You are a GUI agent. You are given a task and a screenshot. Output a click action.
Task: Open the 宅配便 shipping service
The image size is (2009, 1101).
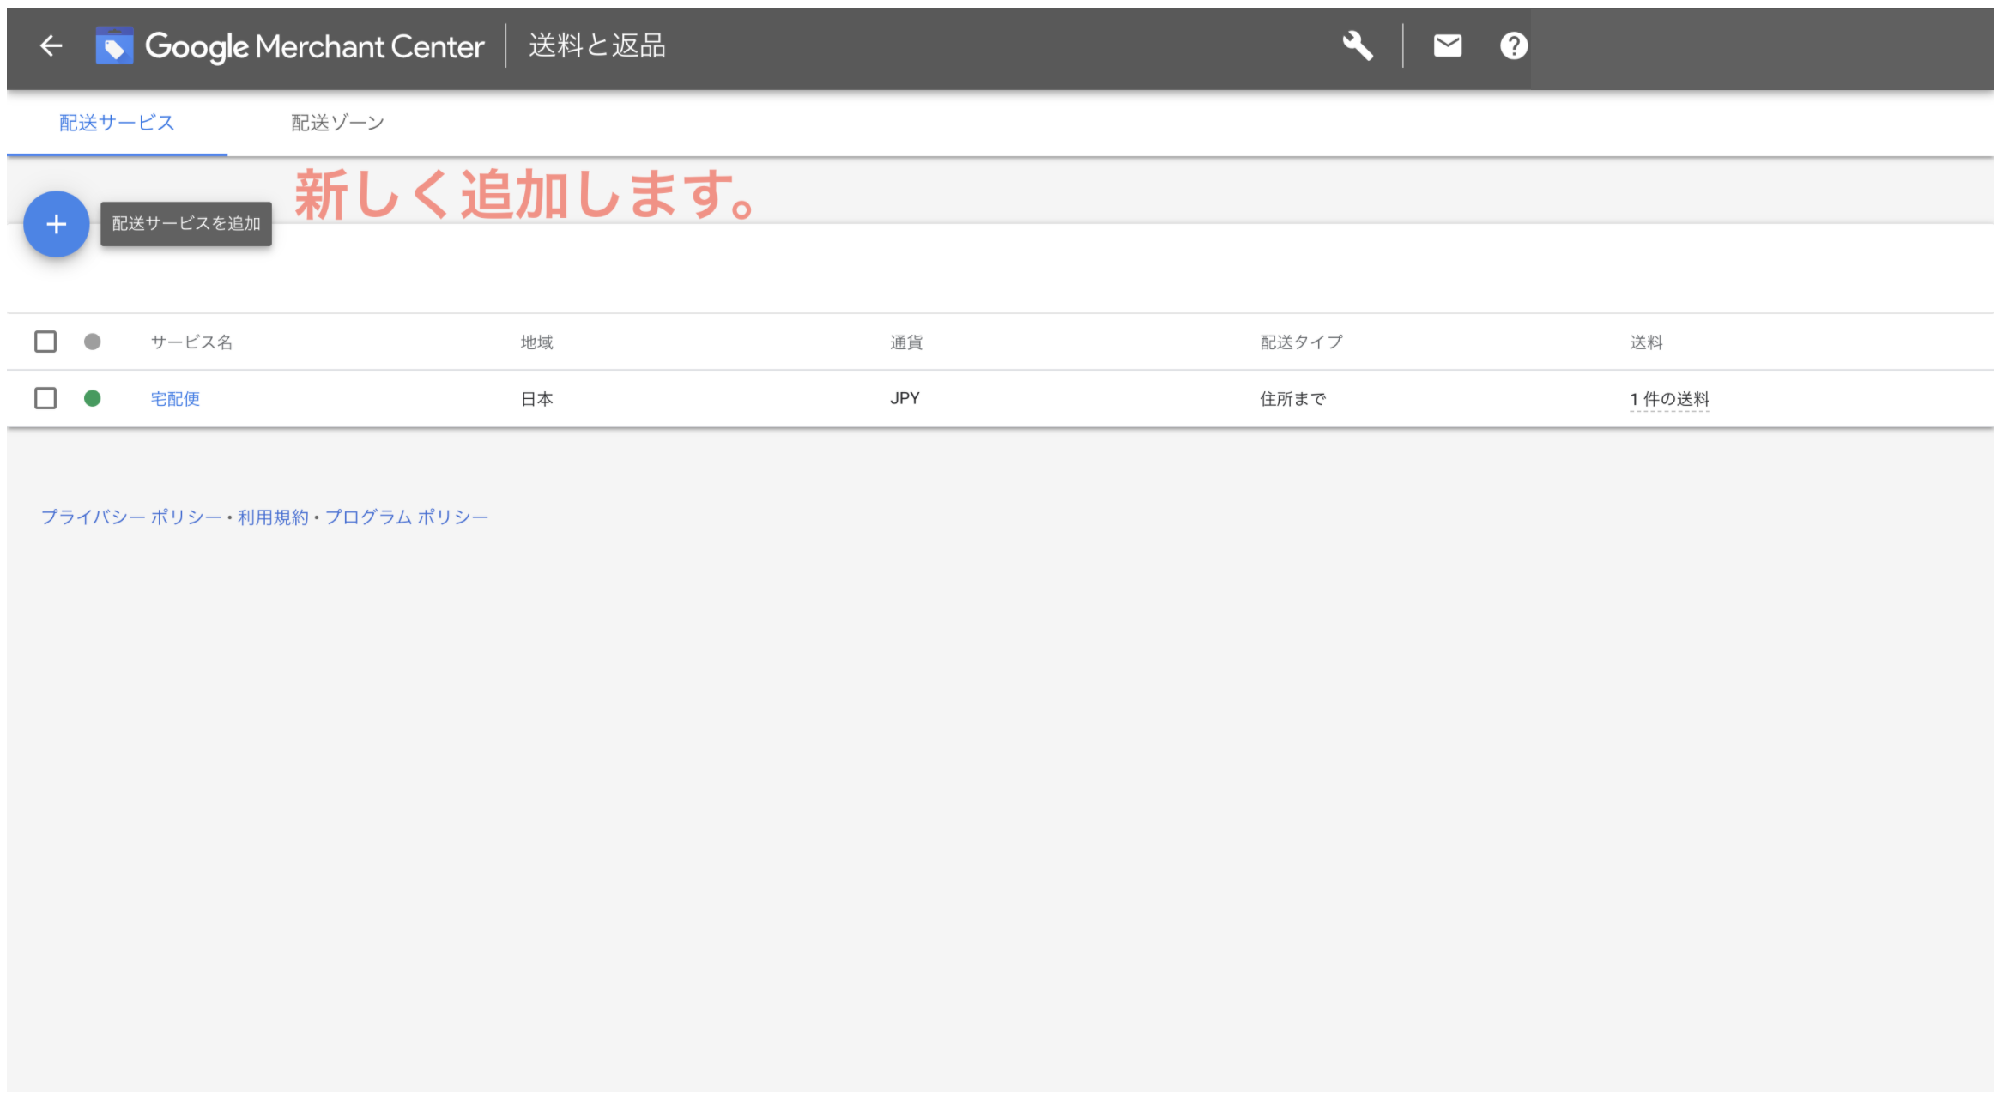point(176,398)
